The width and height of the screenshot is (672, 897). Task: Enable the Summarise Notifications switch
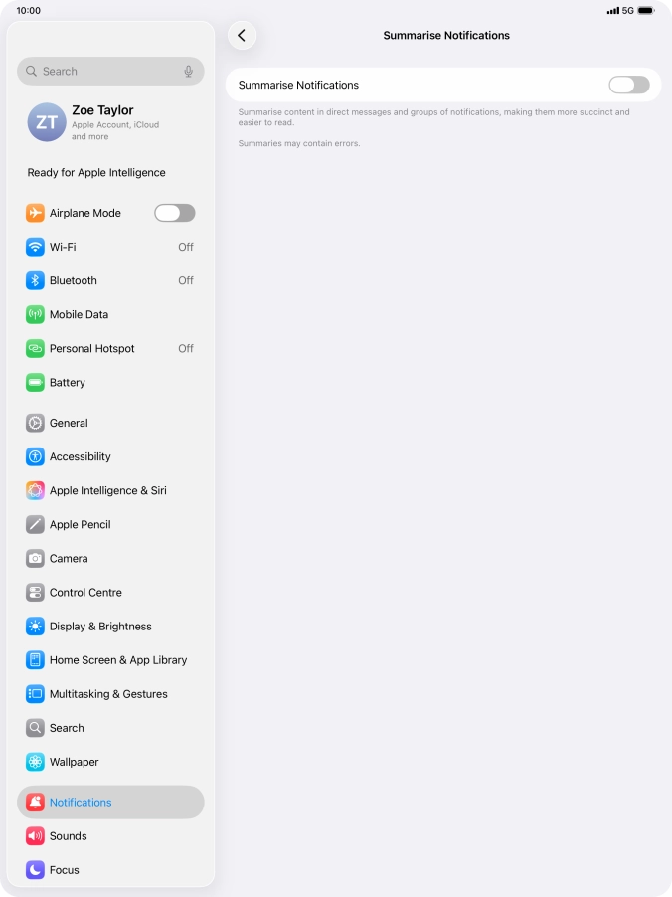[628, 86]
